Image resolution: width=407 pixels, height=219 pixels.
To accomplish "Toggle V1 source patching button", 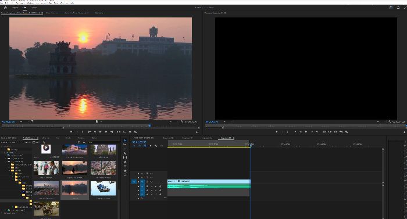I will point(134,182).
